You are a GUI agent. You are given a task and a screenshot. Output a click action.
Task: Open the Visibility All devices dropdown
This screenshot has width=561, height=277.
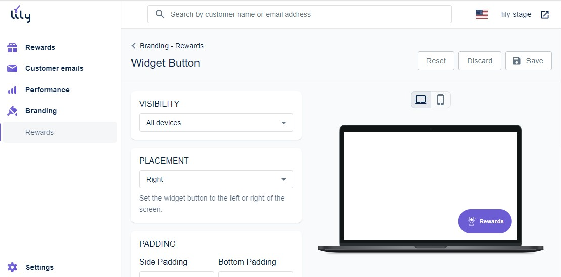click(216, 123)
